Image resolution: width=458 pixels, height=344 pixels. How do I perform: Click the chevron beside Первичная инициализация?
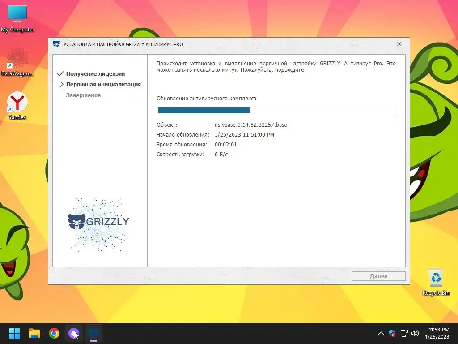(61, 84)
